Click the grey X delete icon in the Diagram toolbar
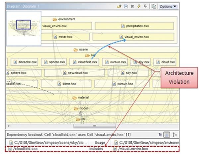This screenshot has width=199, height=155. 132,6
